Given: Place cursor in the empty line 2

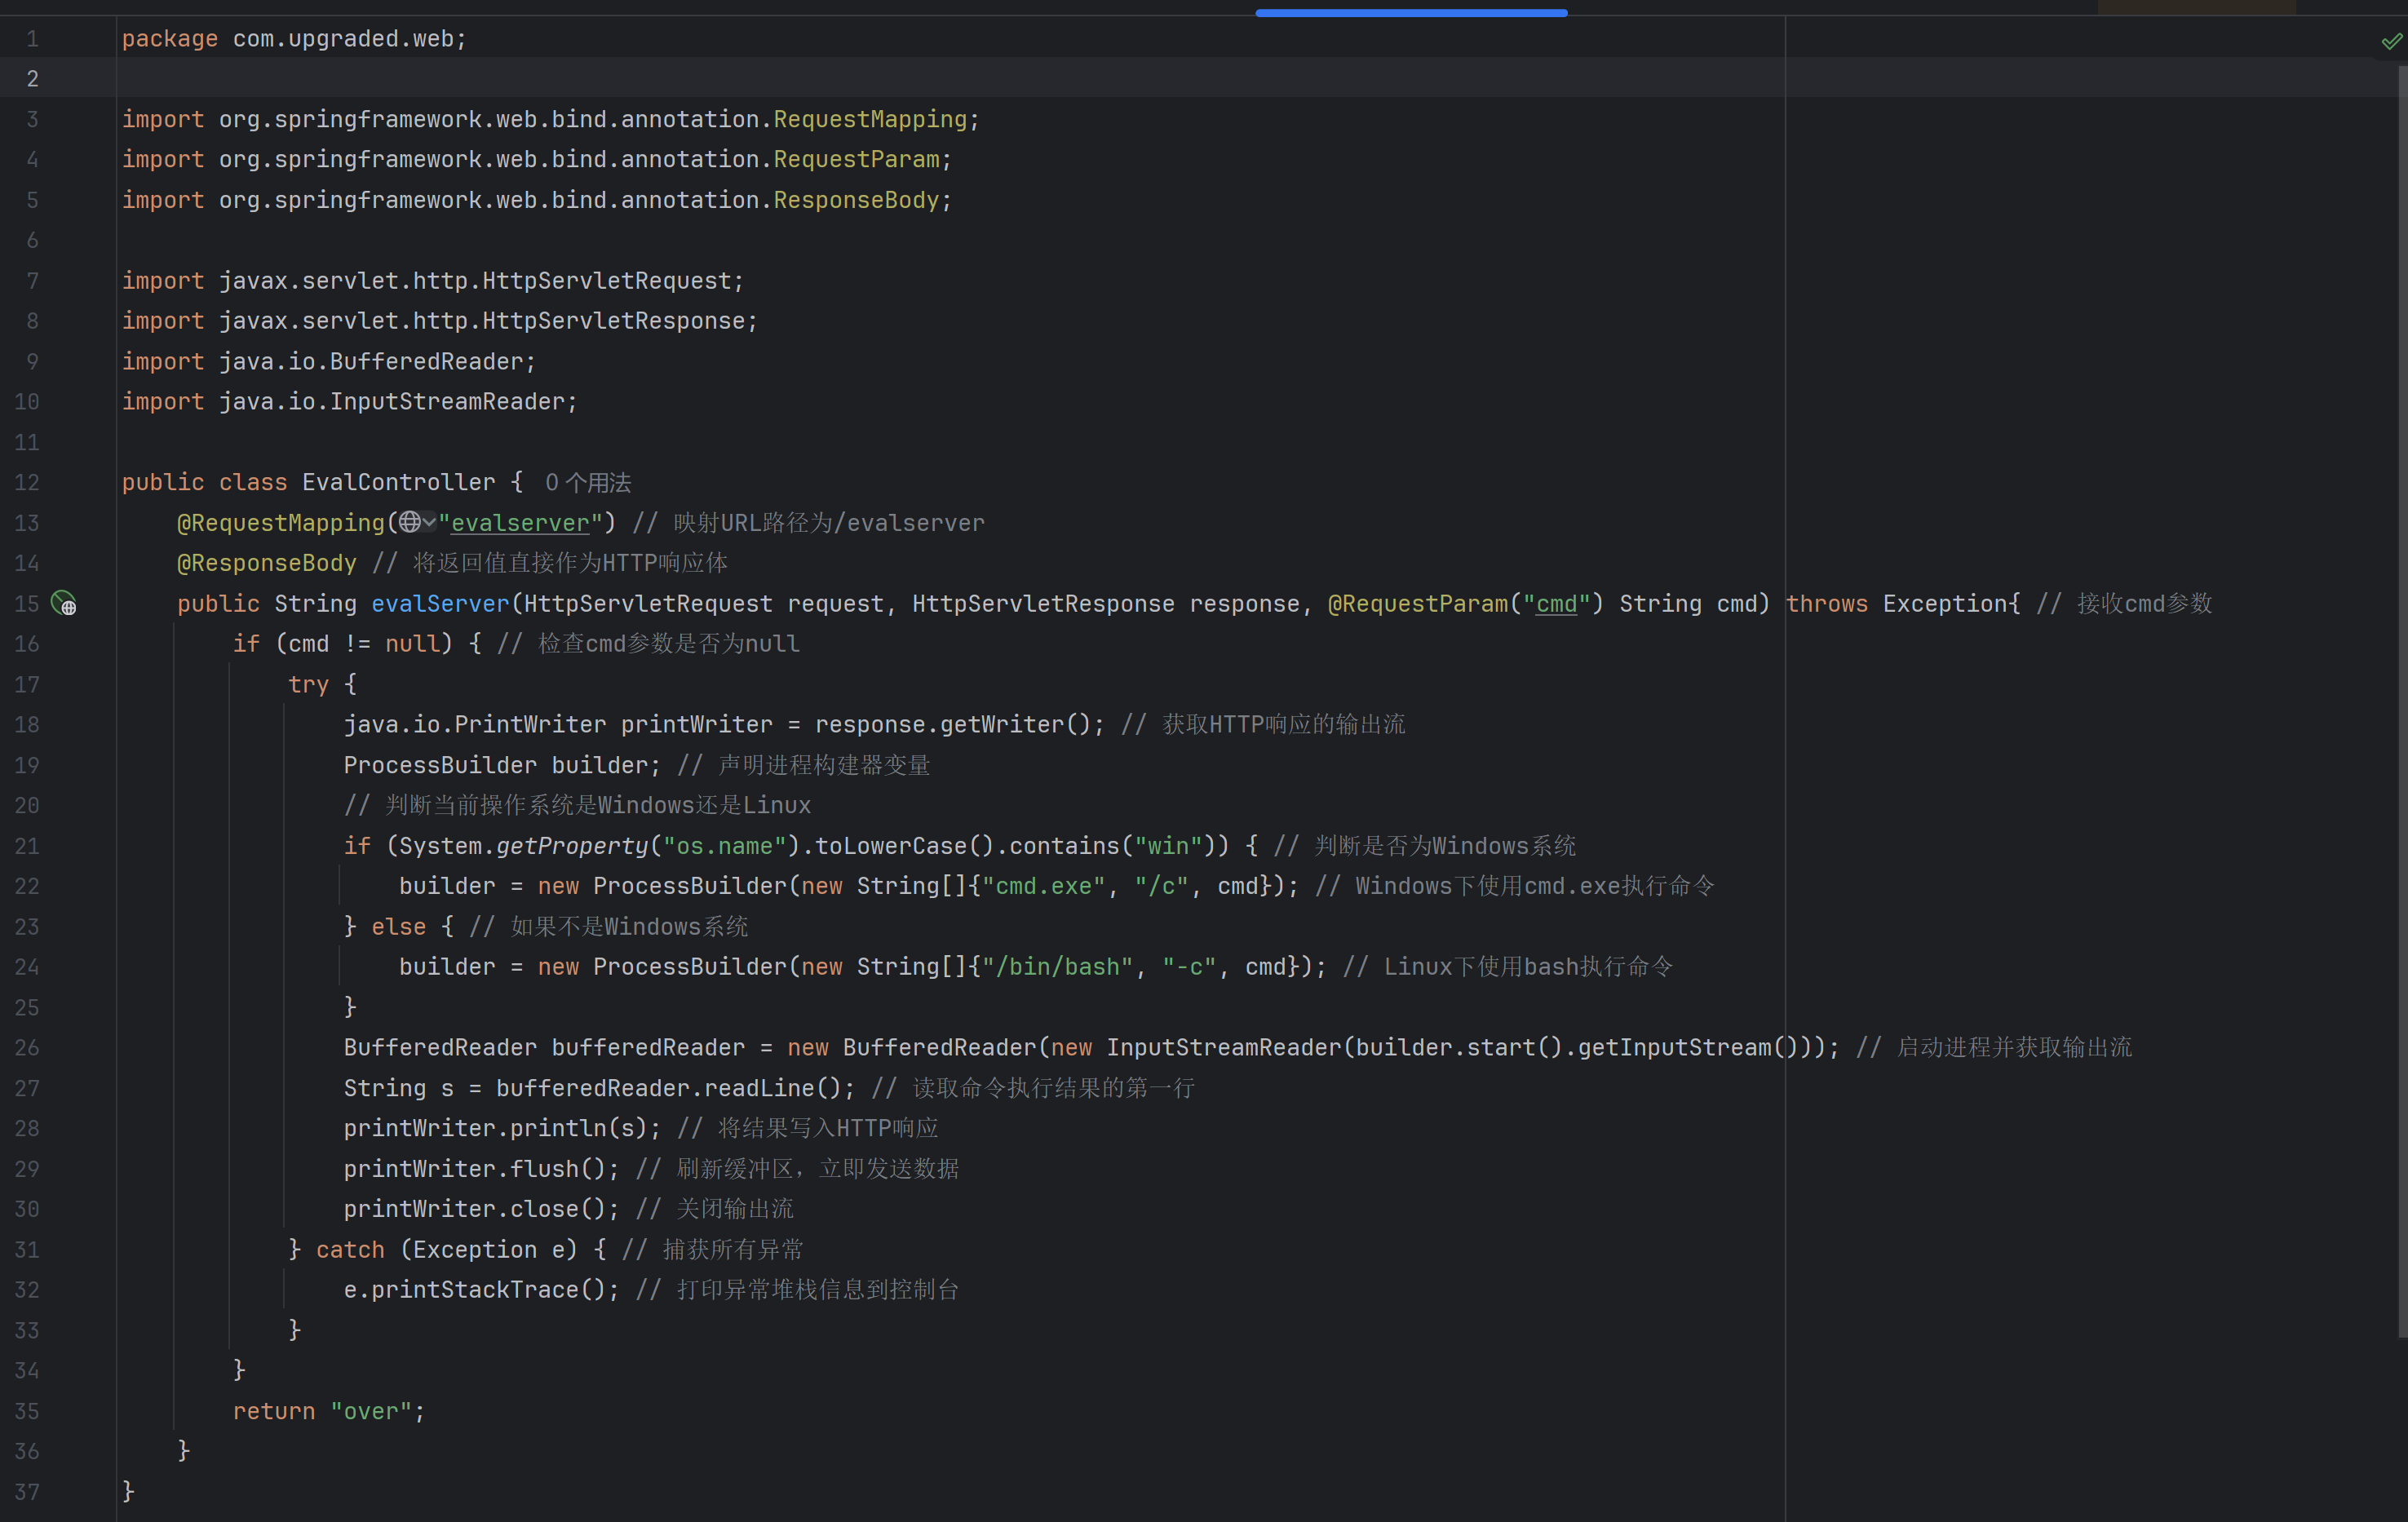Looking at the screenshot, I should point(600,79).
